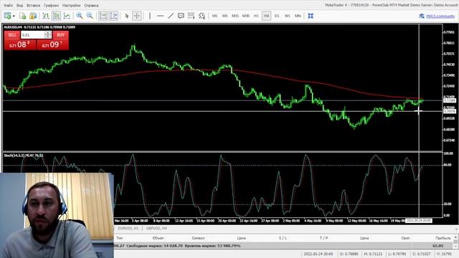Viewport: 459px width, 258px height.
Task: Select the text label tool
Action: point(181,16)
